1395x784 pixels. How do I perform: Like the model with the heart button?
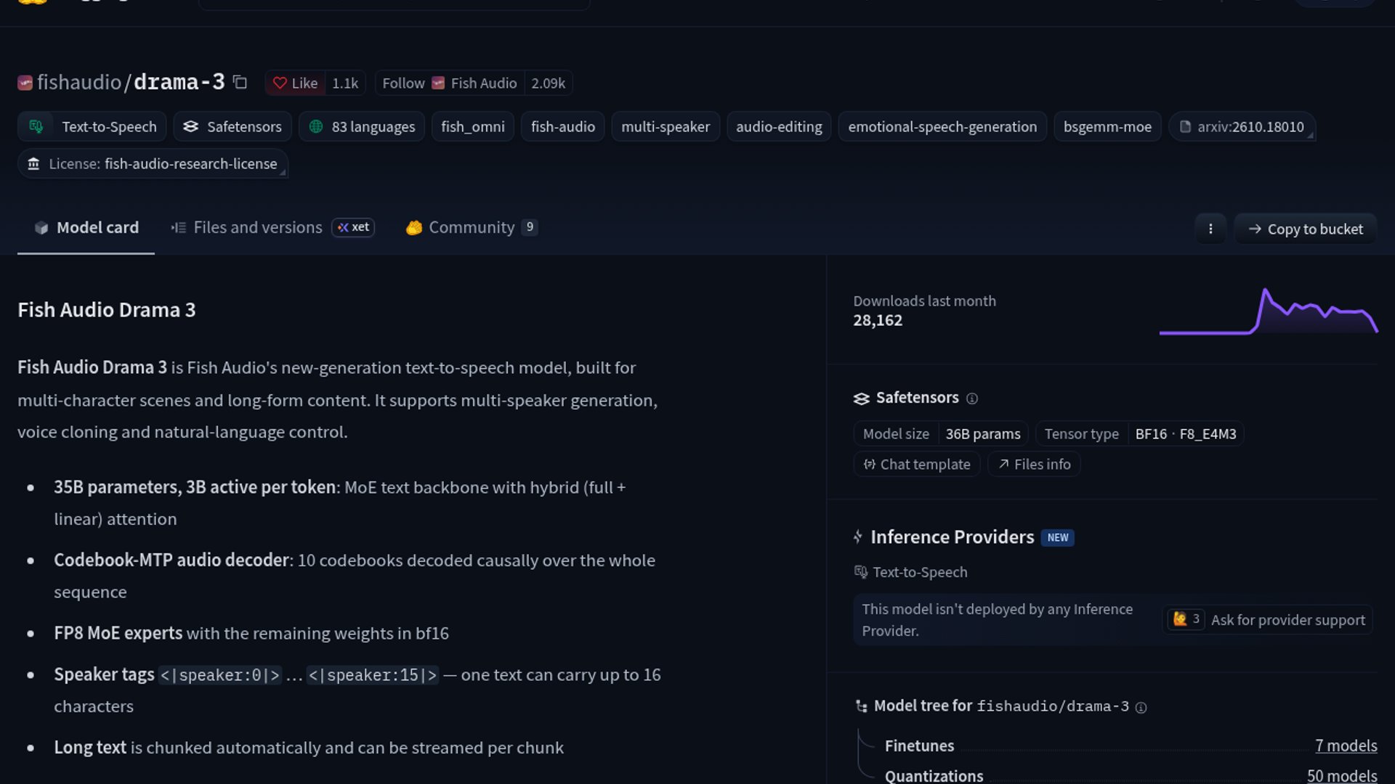pyautogui.click(x=295, y=83)
